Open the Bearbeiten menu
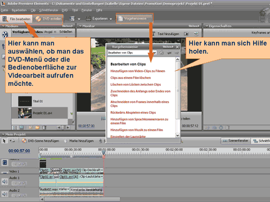This screenshot has width=270, height=202. tap(19, 10)
